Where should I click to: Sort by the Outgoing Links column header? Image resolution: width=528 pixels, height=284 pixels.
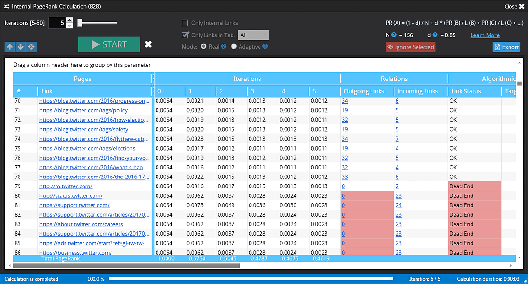point(363,91)
